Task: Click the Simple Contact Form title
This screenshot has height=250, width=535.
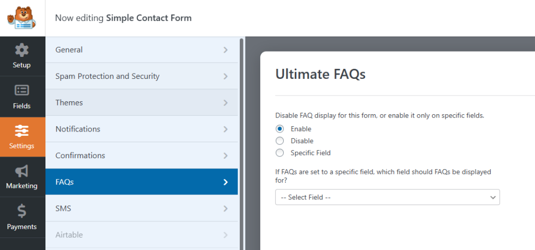Action: [149, 18]
